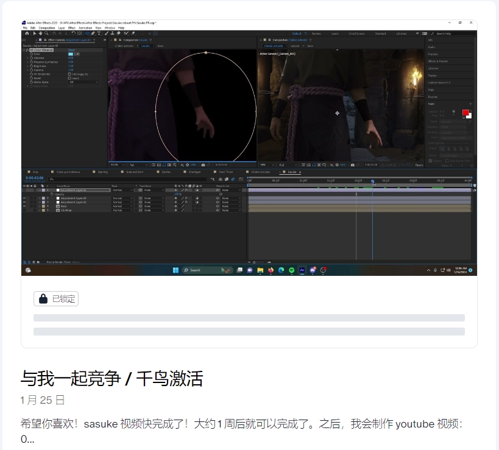
Task: Click the cyan Color swatch in Effect Controls
Action: [x=71, y=54]
